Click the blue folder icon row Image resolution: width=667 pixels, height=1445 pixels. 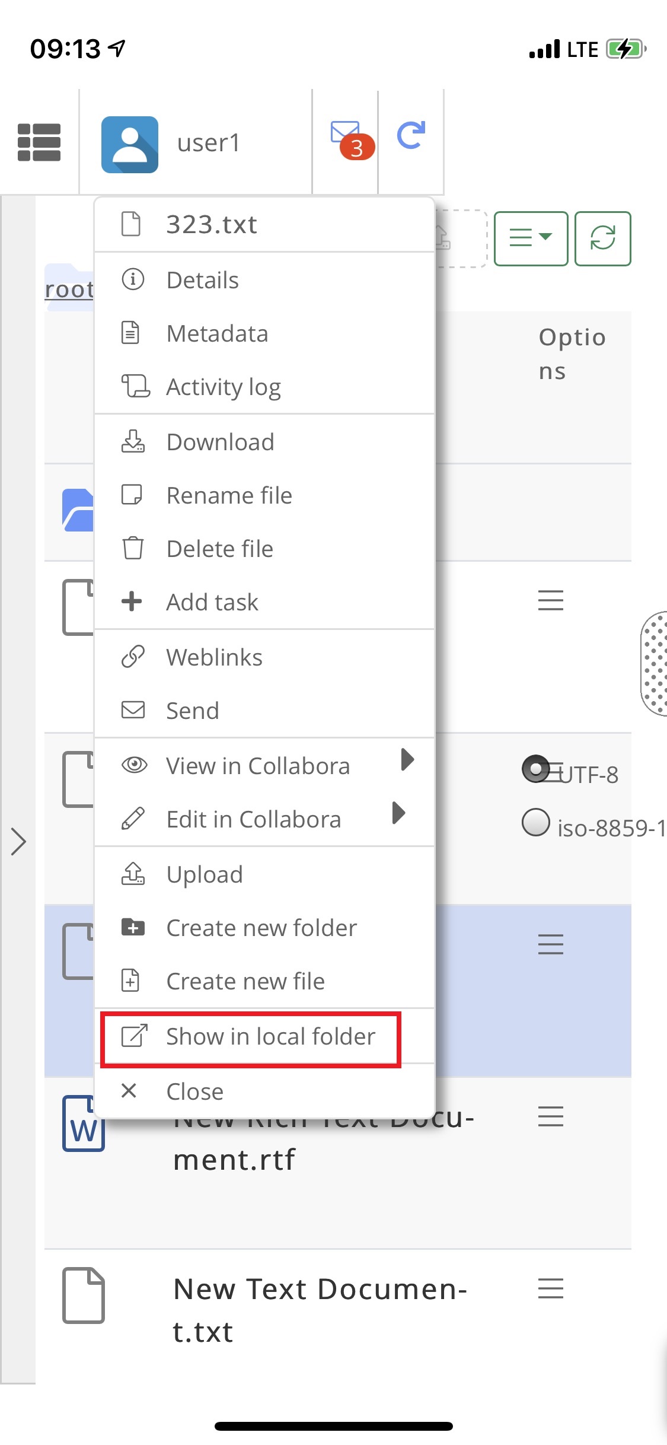(x=78, y=510)
